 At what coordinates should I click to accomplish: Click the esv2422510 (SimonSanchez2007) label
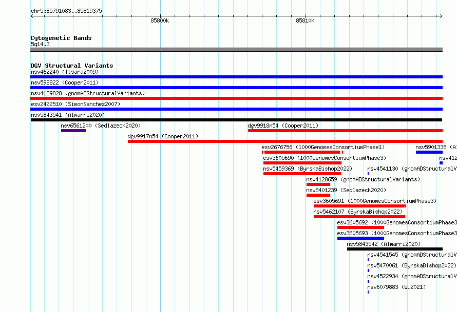click(75, 104)
